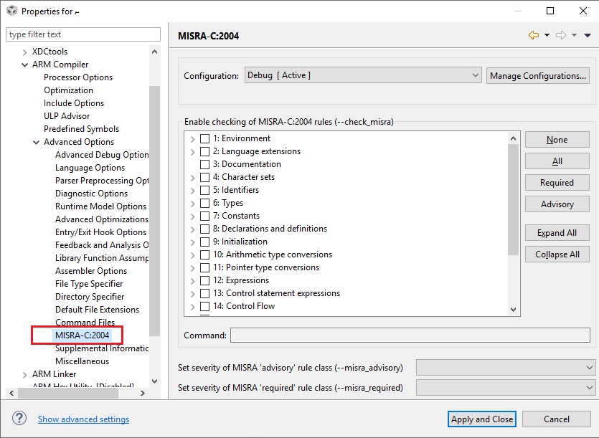The width and height of the screenshot is (599, 438).
Task: Expand the 1: Environment rule group
Action: pos(192,139)
